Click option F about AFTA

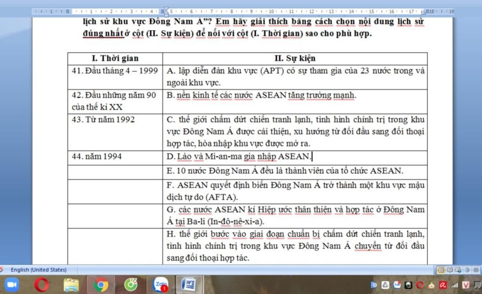point(295,191)
